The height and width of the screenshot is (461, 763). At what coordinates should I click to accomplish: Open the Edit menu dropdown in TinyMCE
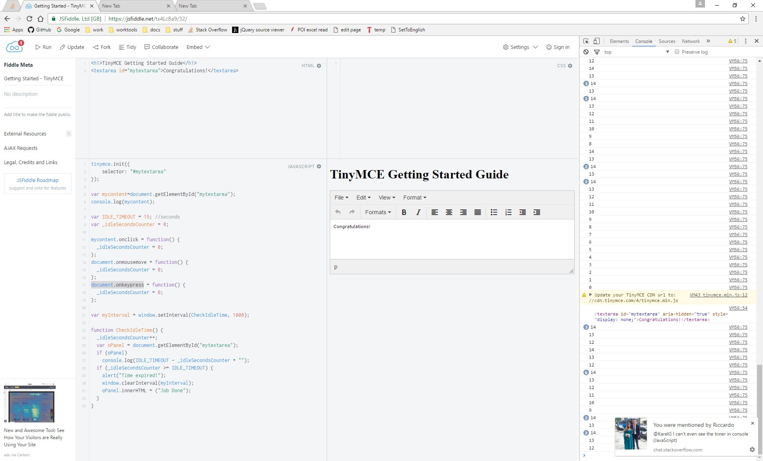(363, 198)
